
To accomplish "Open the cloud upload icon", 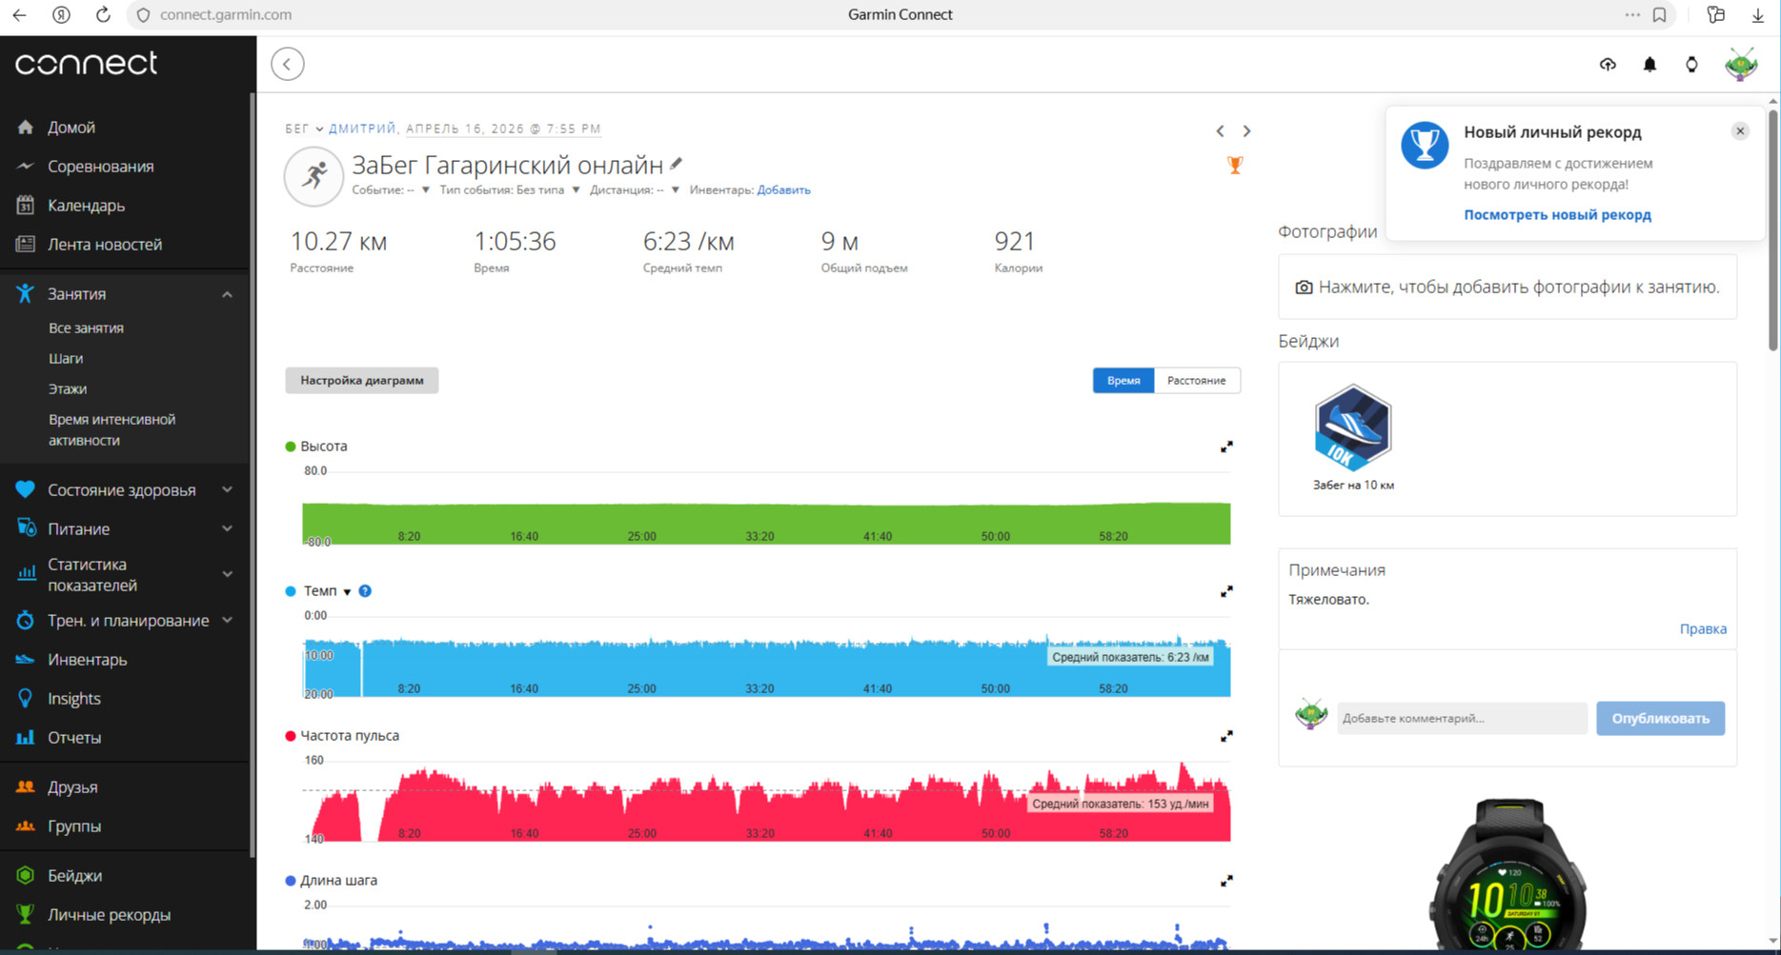I will (x=1608, y=64).
